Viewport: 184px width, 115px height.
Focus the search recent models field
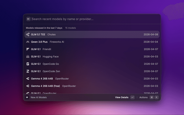92,19
